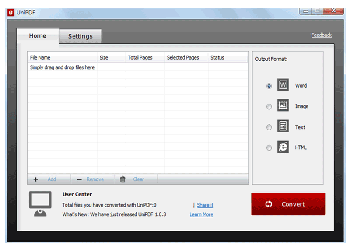Open the Settings tab
This screenshot has width=350, height=249.
tap(80, 36)
